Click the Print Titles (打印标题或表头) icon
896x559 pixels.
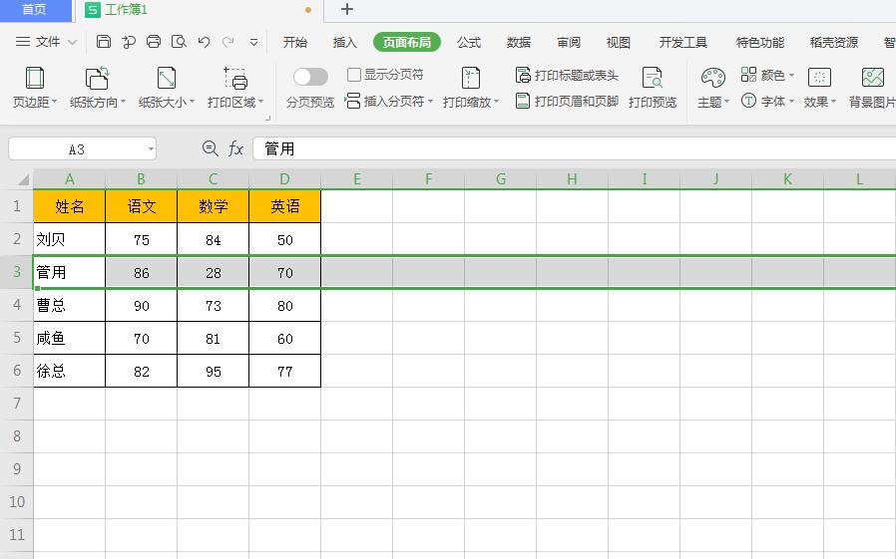524,75
